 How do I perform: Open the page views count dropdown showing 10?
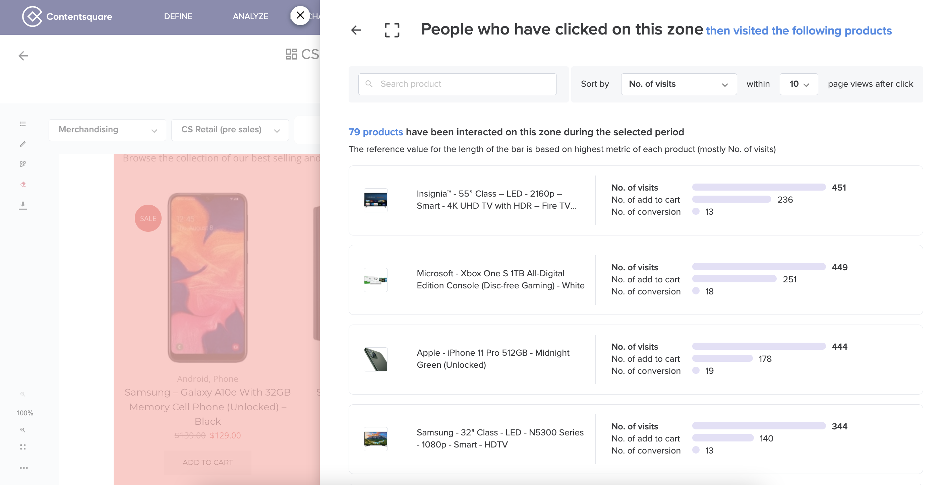[x=799, y=84]
